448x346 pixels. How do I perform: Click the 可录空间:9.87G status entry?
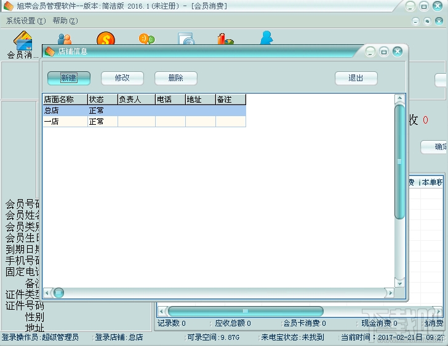[214, 337]
